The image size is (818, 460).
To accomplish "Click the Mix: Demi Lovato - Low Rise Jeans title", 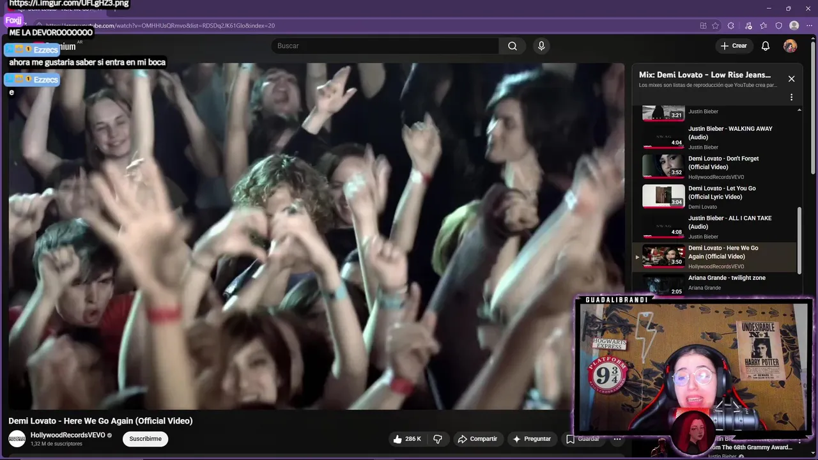I will tap(705, 75).
